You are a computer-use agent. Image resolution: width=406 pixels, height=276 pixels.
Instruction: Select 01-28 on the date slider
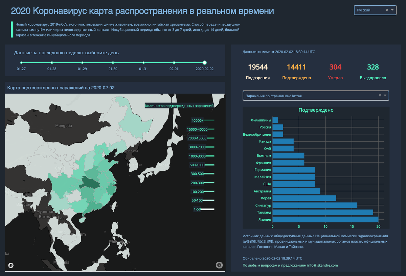pos(52,63)
